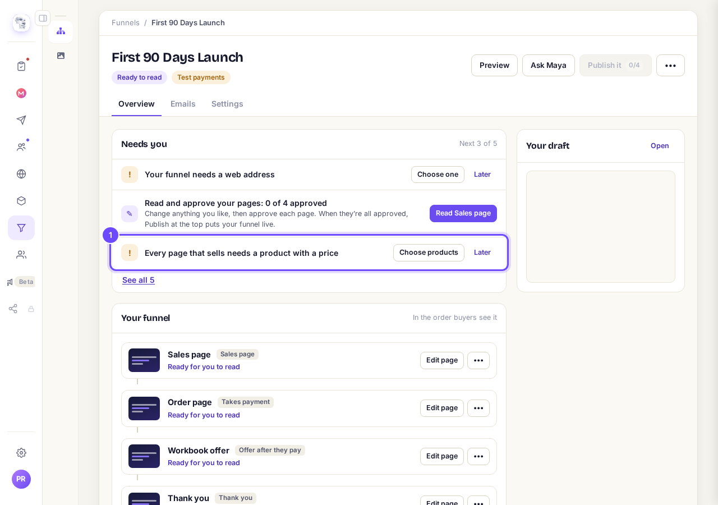This screenshot has height=505, width=718.
Task: Open the PR user avatar
Action: 21,479
